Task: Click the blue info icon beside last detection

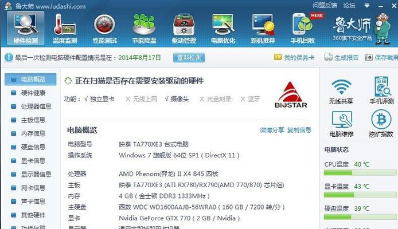Action: (x=9, y=57)
